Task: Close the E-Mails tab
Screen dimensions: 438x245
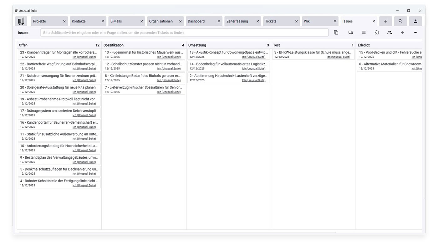Action: (x=141, y=21)
